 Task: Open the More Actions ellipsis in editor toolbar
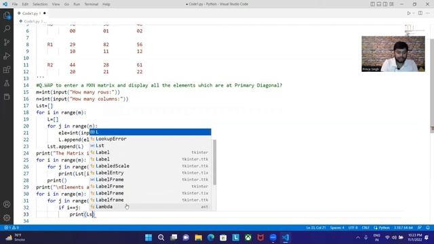click(428, 14)
